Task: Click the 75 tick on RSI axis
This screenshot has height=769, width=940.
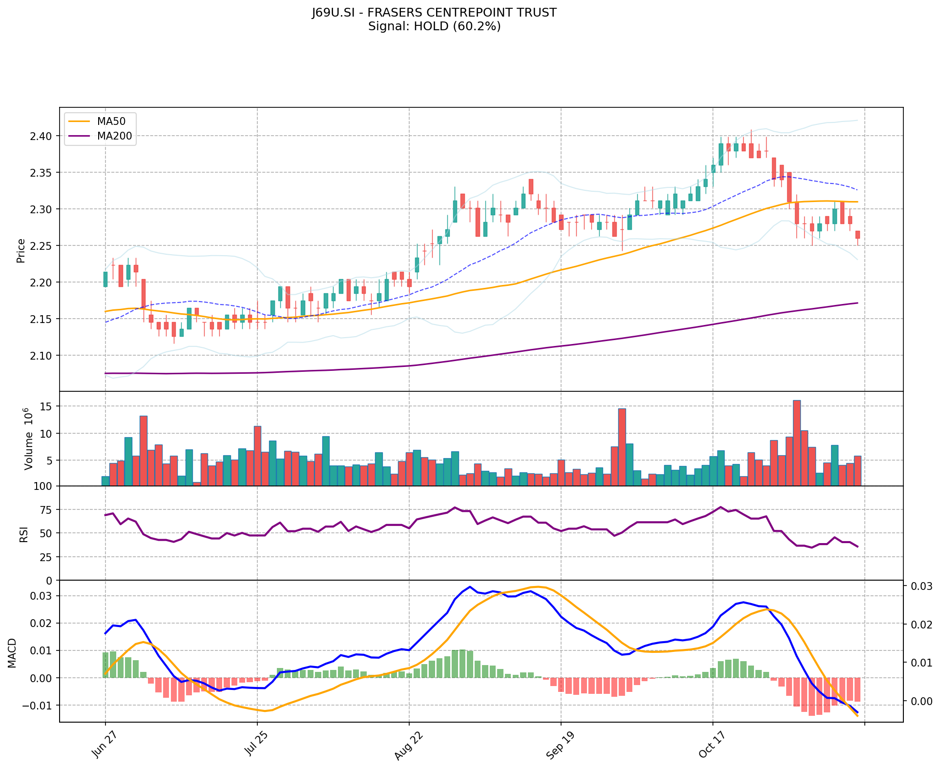Action: click(x=45, y=510)
